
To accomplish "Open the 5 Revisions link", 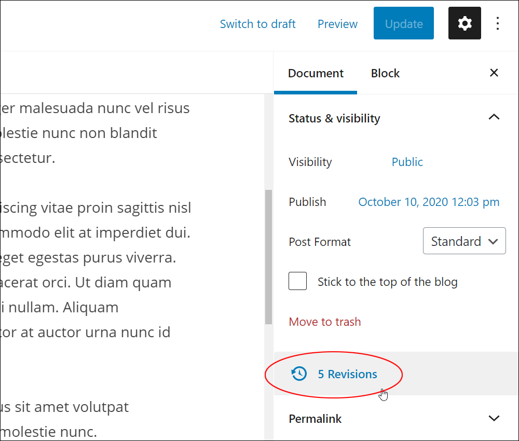I will [x=347, y=374].
